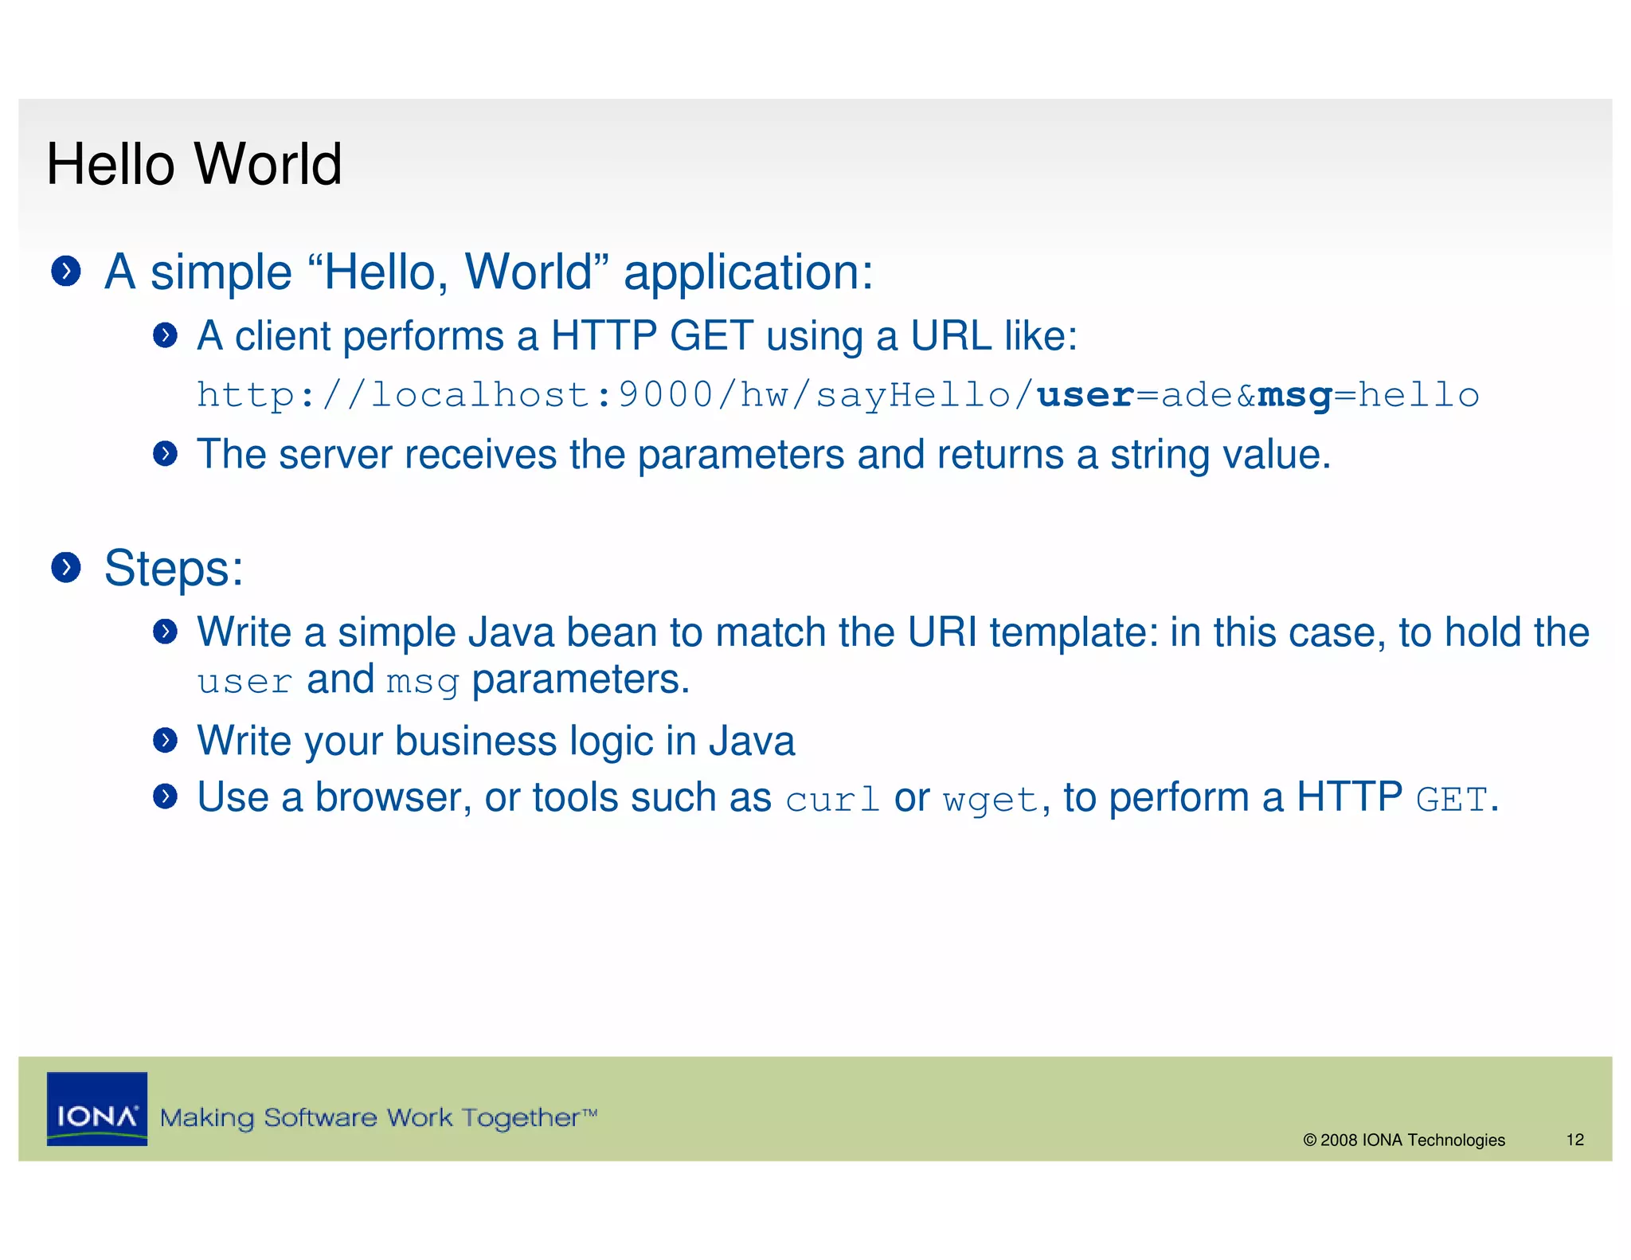This screenshot has width=1631, height=1260.
Task: Click the 'Steps:' heading text
Action: [x=174, y=569]
